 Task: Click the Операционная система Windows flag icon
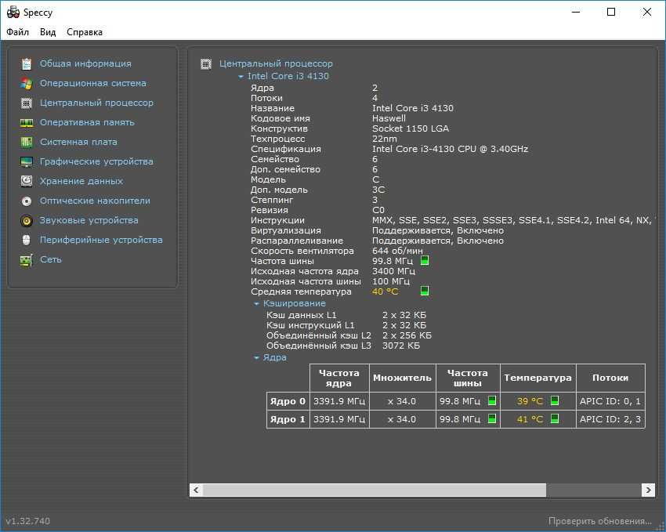(x=27, y=83)
